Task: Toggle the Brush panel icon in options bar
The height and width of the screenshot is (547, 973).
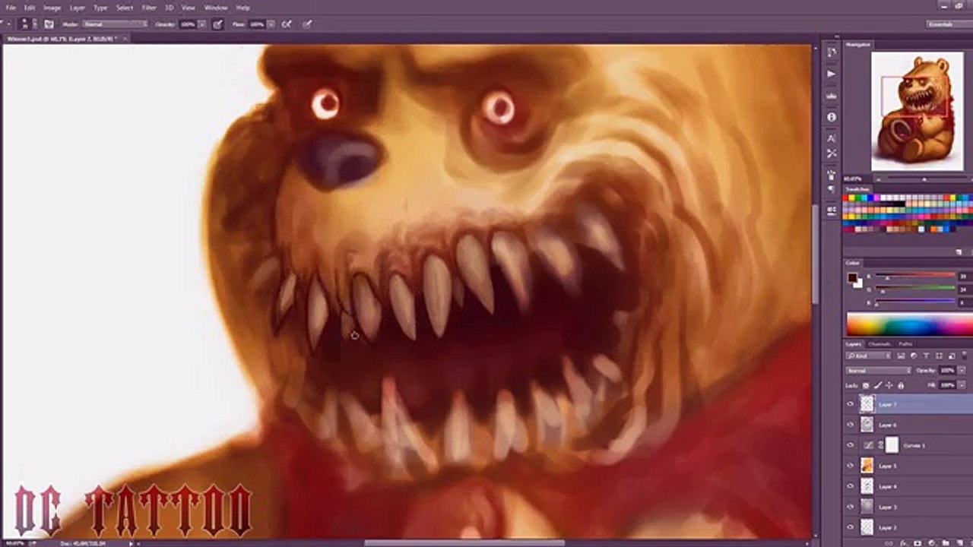Action: (49, 24)
